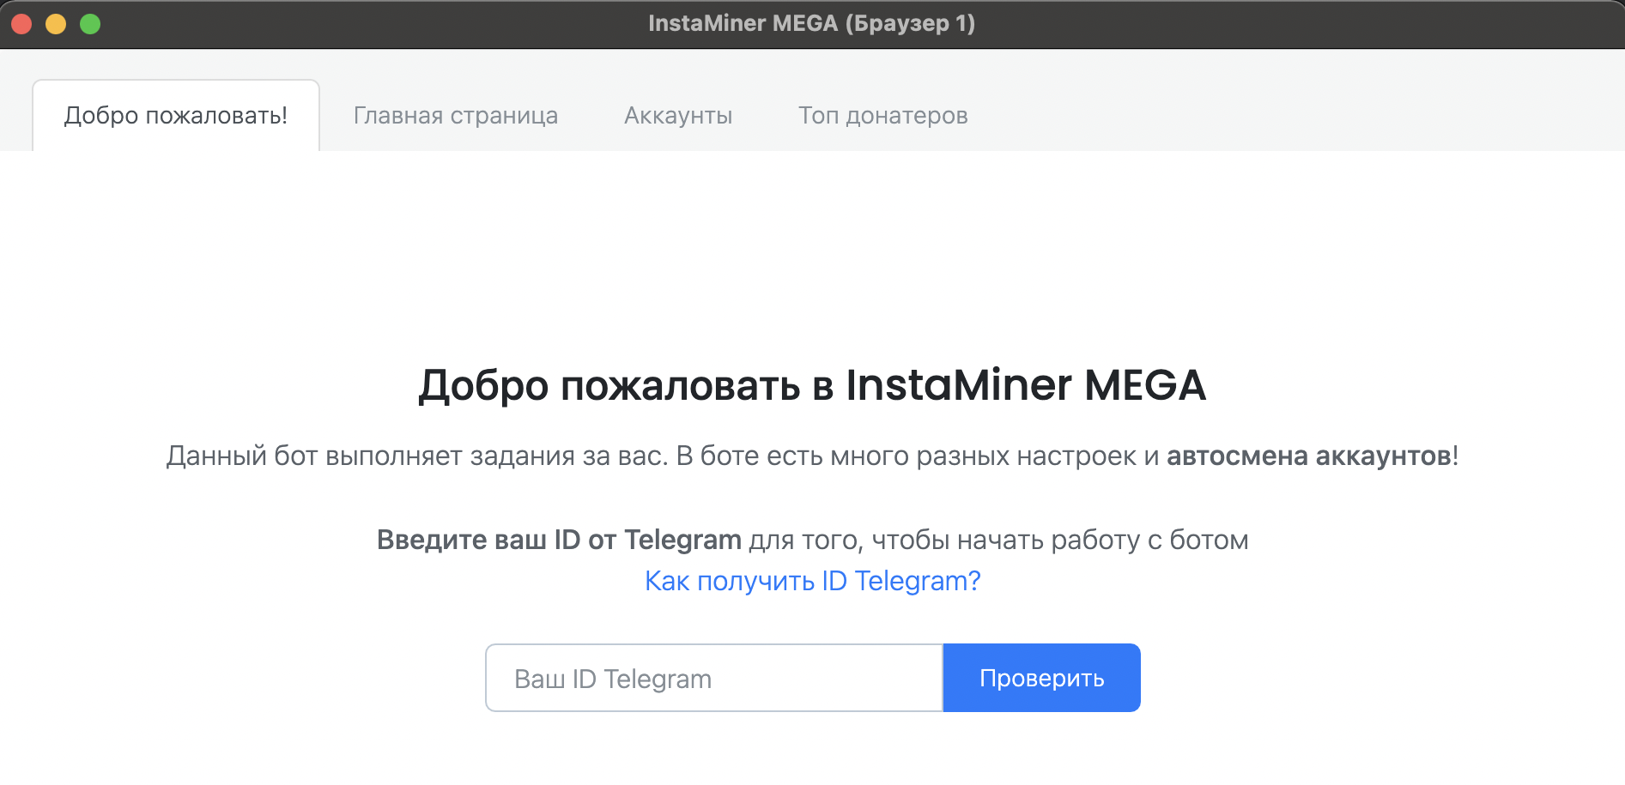Click the bold Введите ваш ID от Telegram text
This screenshot has width=1625, height=785.
(558, 540)
